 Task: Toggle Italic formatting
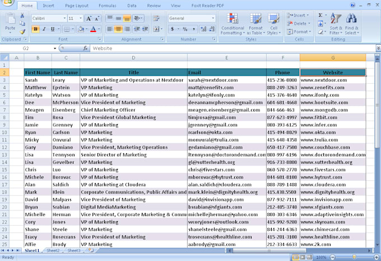tap(44, 29)
